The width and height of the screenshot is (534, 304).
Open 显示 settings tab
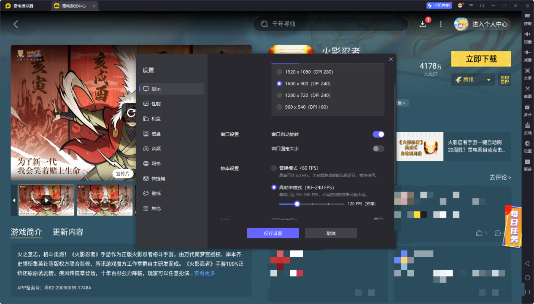pyautogui.click(x=172, y=89)
